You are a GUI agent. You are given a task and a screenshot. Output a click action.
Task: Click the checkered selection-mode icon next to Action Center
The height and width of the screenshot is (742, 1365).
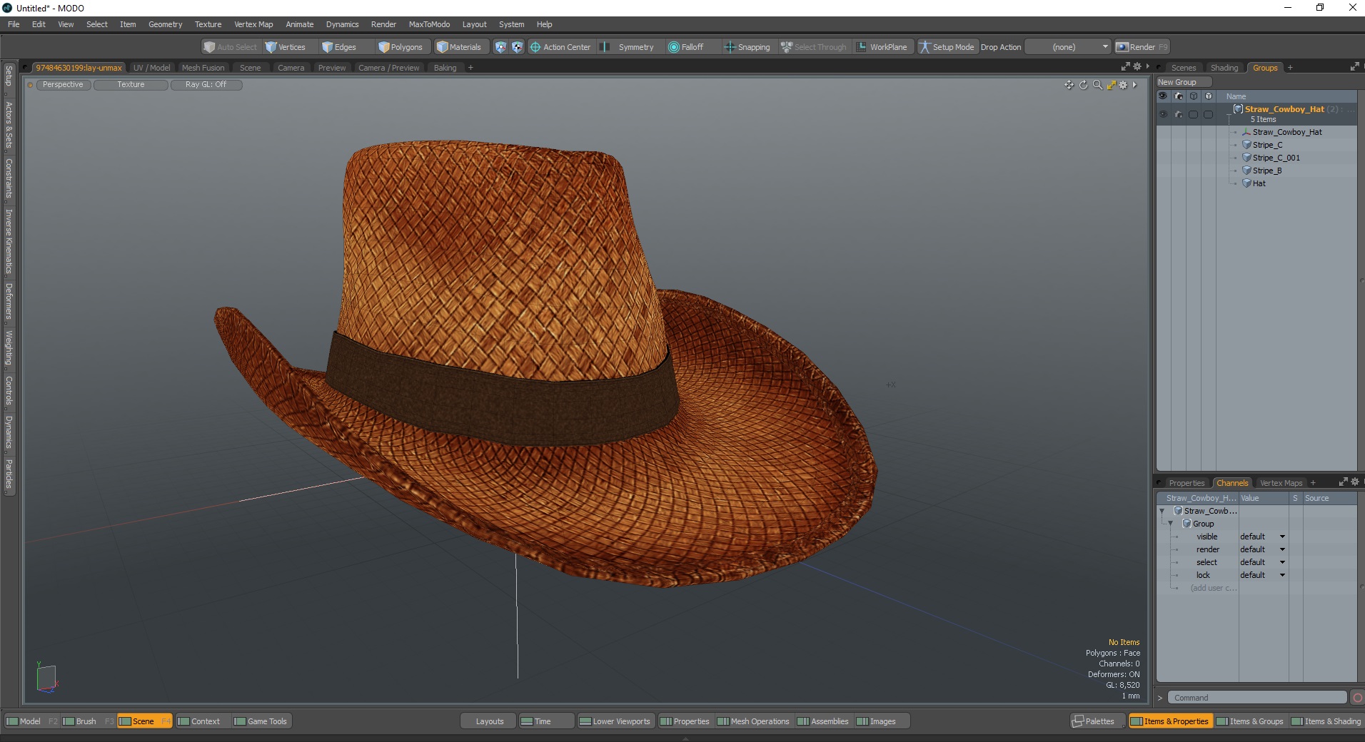(517, 47)
